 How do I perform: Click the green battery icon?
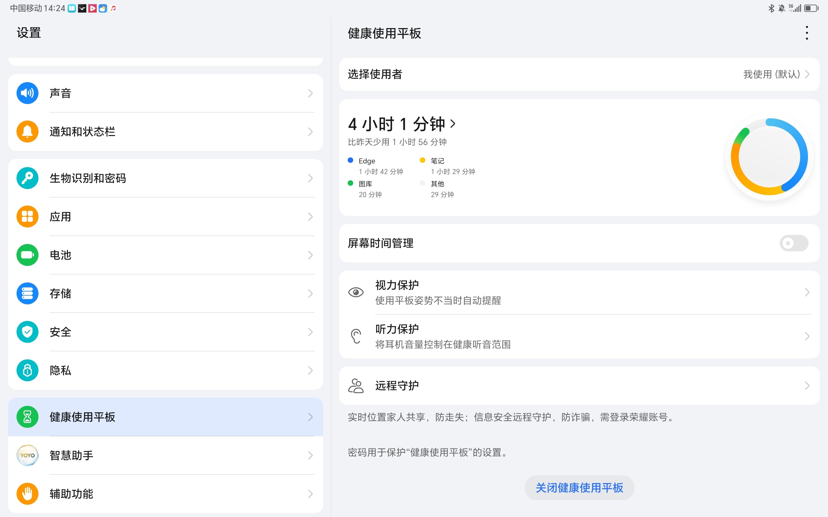pos(27,255)
